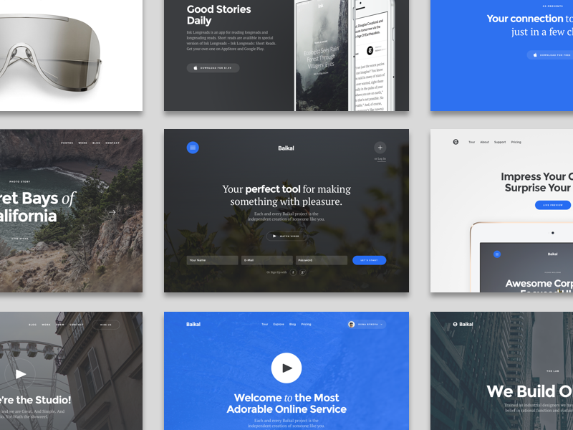Viewport: 573px width, 430px height.
Task: Click the sunglasses product image
Action: [x=50, y=52]
